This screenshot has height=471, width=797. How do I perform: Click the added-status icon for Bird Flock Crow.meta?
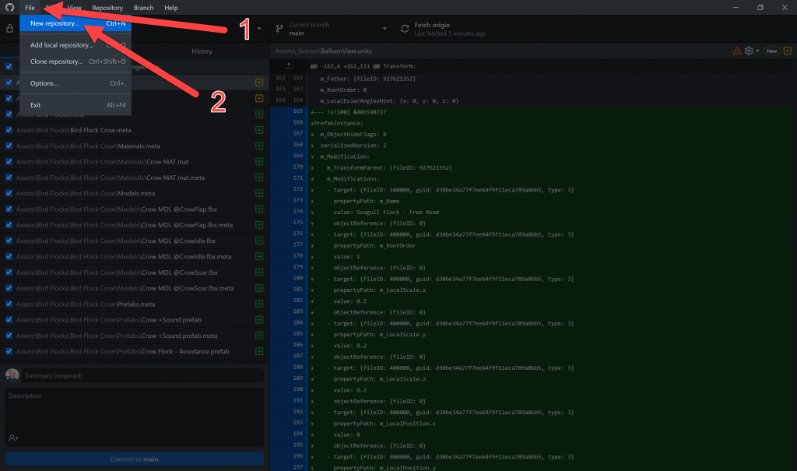point(259,130)
